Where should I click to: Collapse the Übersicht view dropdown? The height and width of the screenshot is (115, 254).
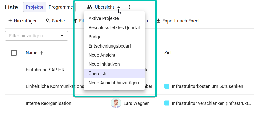click(104, 7)
